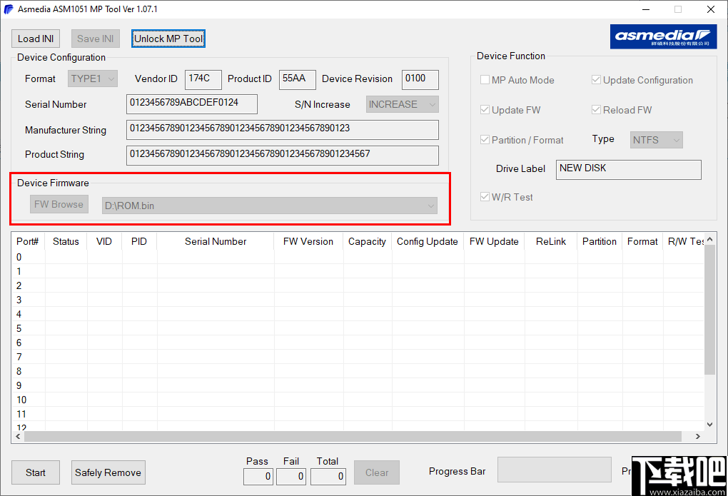Click the Clear results button
728x496 pixels.
coord(376,472)
